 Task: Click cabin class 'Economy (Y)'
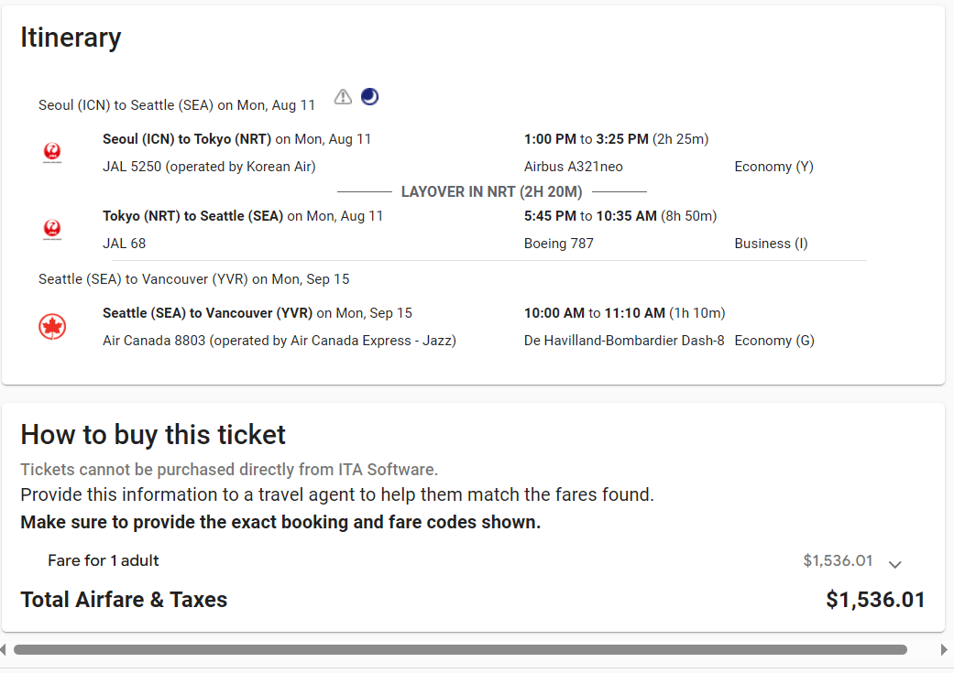point(773,167)
